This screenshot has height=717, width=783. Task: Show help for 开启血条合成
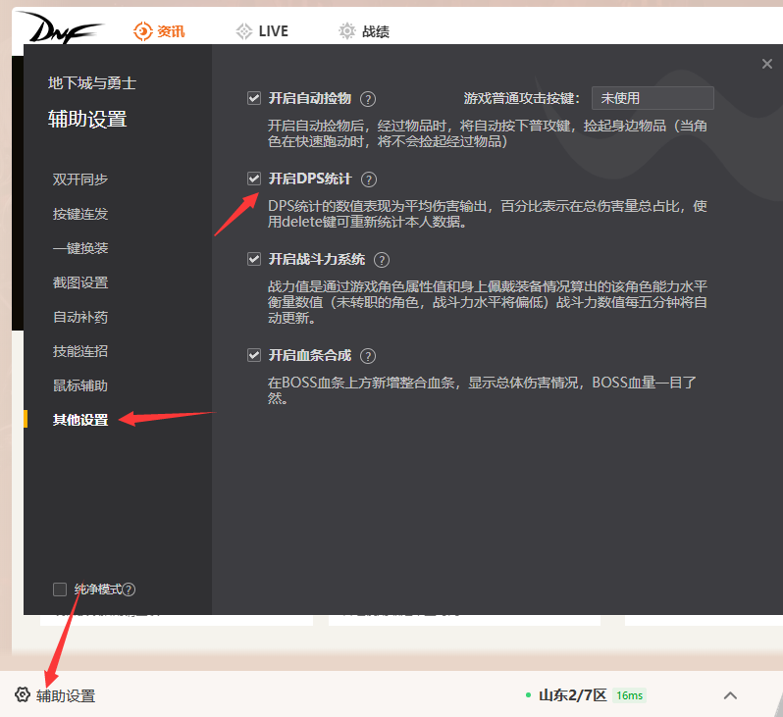pyautogui.click(x=368, y=356)
